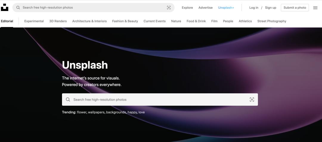The image size is (322, 142).
Task: Browse the Nature category
Action: [176, 21]
